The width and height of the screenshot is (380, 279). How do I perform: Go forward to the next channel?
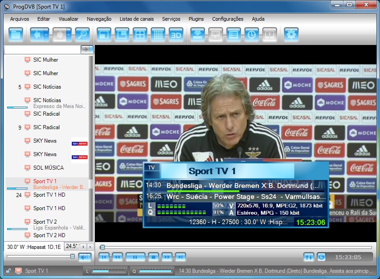tap(59, 35)
